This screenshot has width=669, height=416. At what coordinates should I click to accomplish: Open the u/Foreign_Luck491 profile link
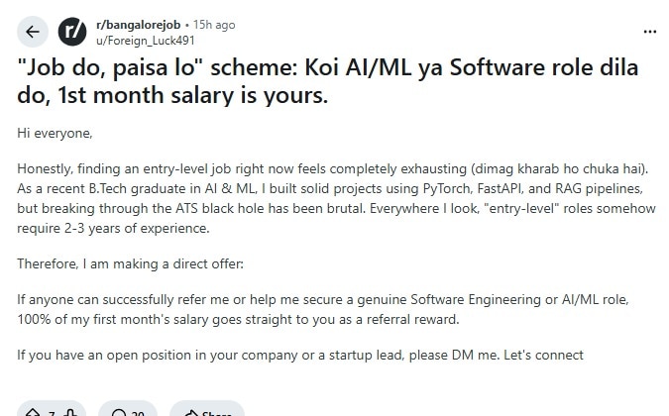click(146, 41)
